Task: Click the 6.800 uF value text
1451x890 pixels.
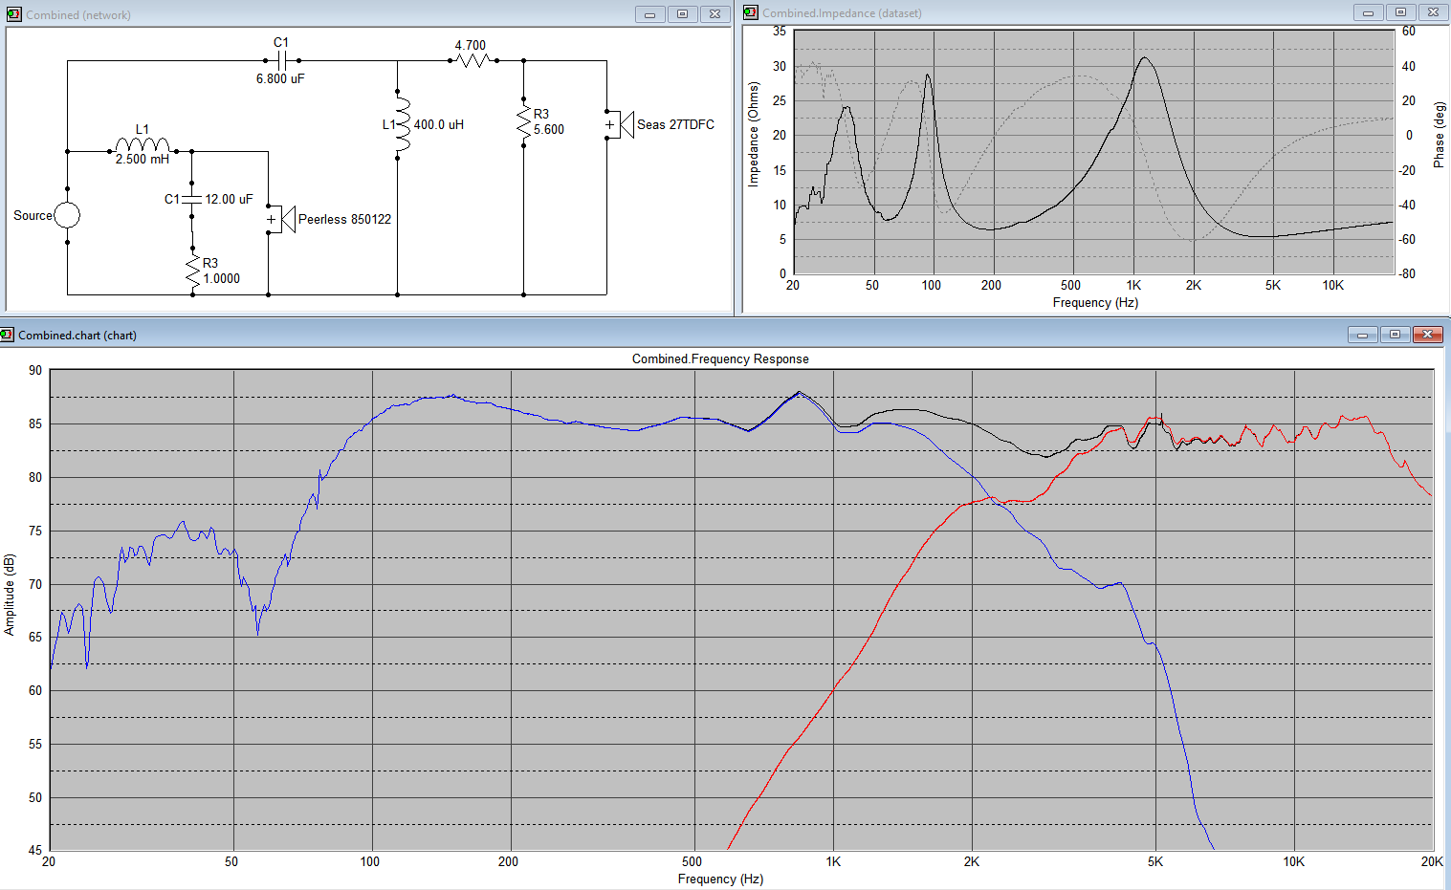Action: tap(280, 78)
